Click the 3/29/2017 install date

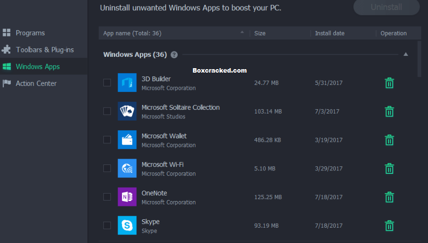pyautogui.click(x=329, y=168)
